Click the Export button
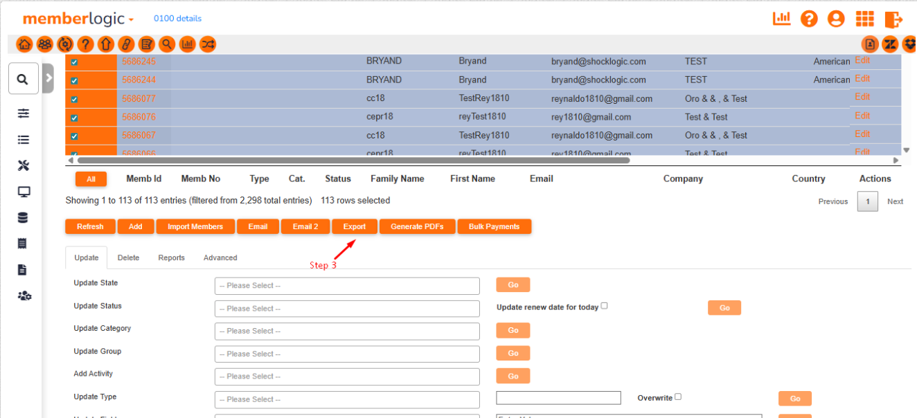This screenshot has height=418, width=917. tap(354, 226)
